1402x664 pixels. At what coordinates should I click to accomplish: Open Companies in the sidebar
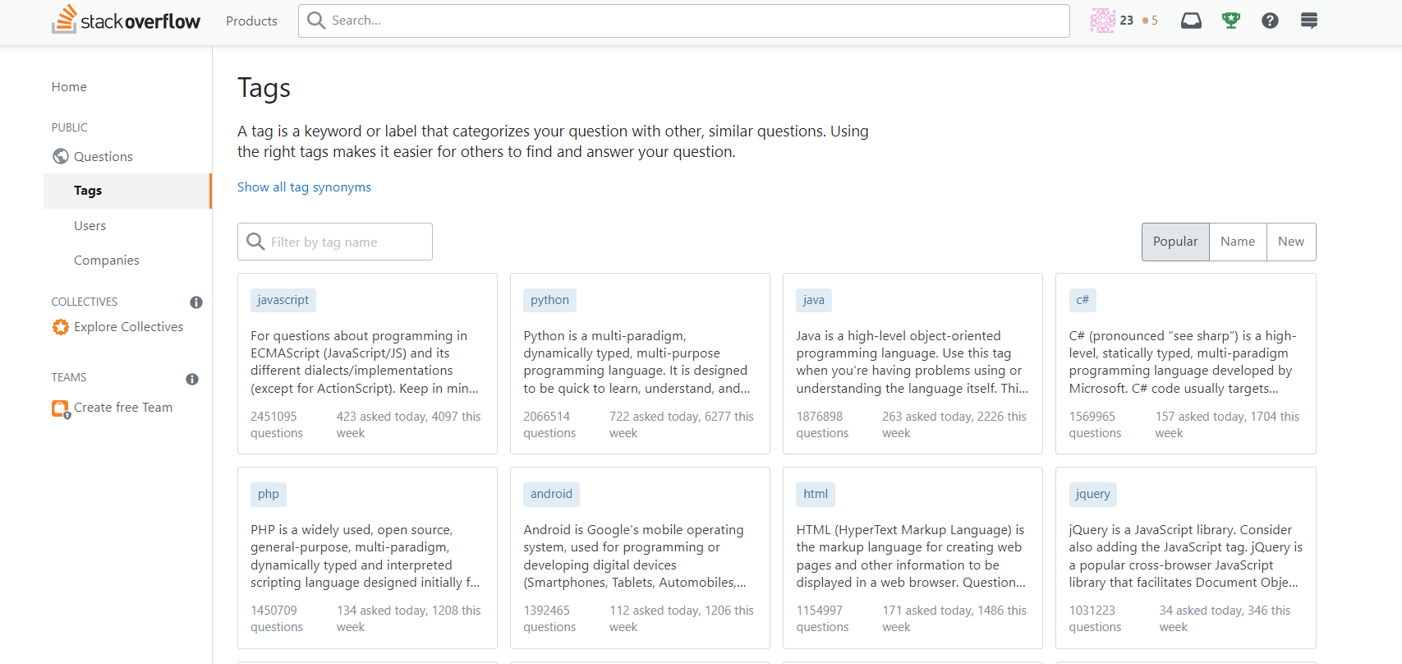tap(107, 260)
